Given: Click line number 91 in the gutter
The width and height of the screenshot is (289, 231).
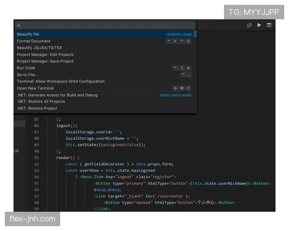Looking at the screenshot, I should point(37,157).
